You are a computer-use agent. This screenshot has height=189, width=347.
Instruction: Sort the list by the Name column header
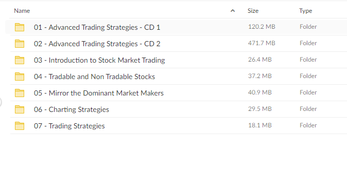coord(22,11)
